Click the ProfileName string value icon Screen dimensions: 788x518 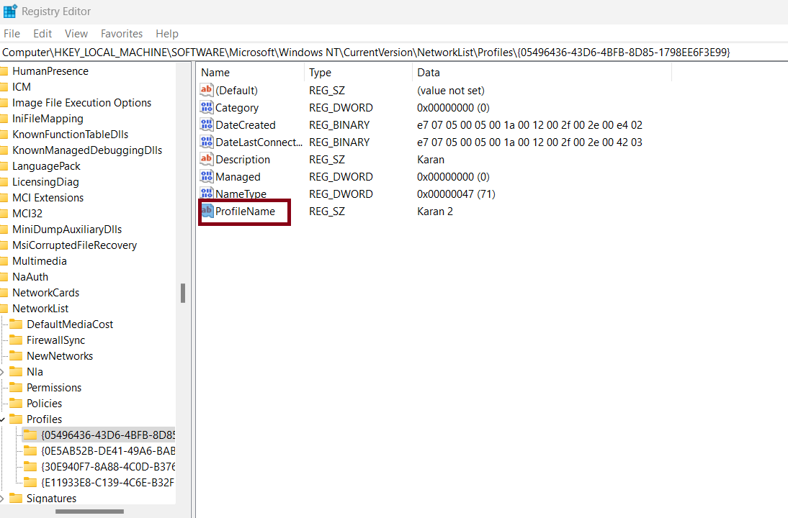(207, 212)
